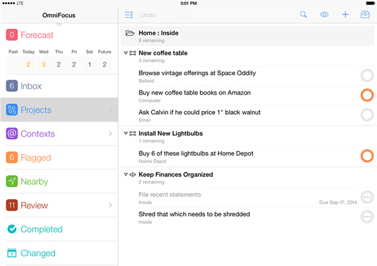Complete Browse vintage offerings at Space Oddity
377x266 pixels.
pos(367,75)
